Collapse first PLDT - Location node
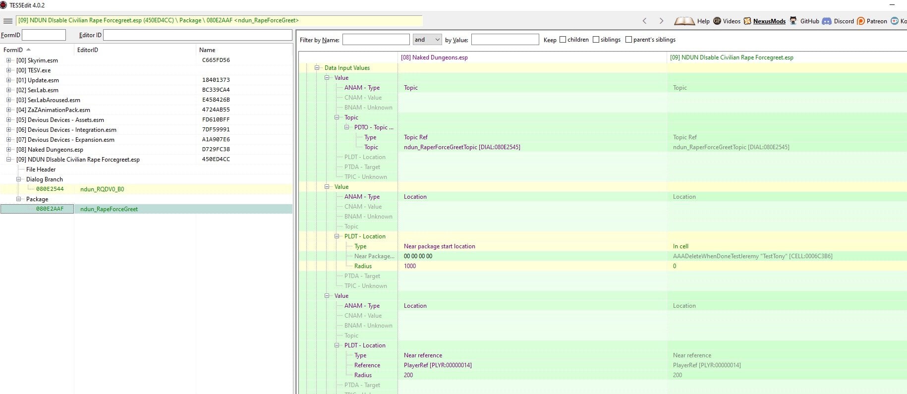907x394 pixels. [337, 236]
